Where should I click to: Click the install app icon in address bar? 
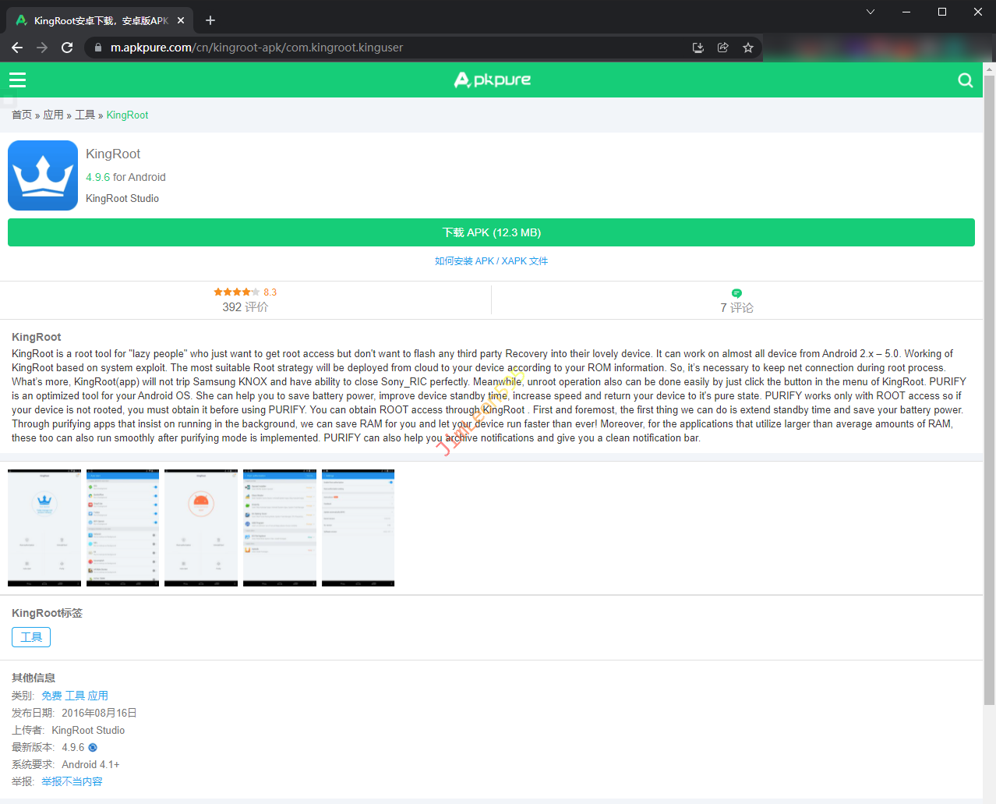point(698,48)
